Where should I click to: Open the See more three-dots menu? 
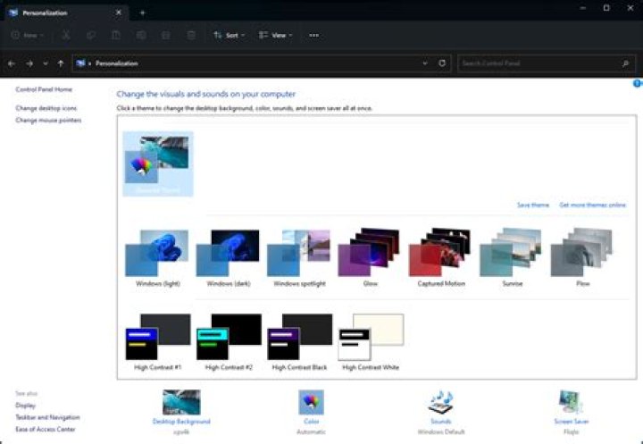313,36
